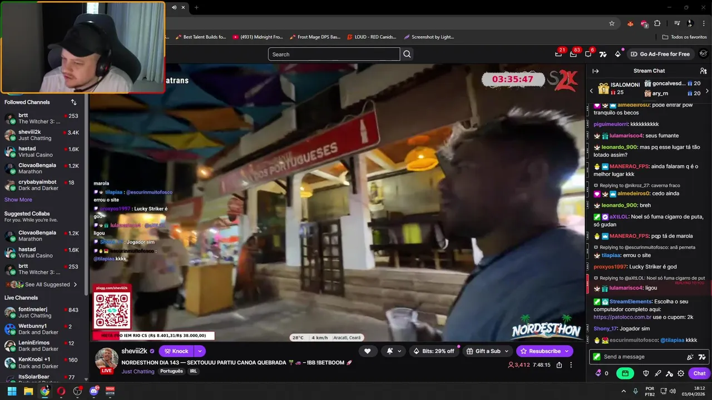712x400 pixels.
Task: Open Screenshot by Light... bookmark
Action: [x=429, y=37]
